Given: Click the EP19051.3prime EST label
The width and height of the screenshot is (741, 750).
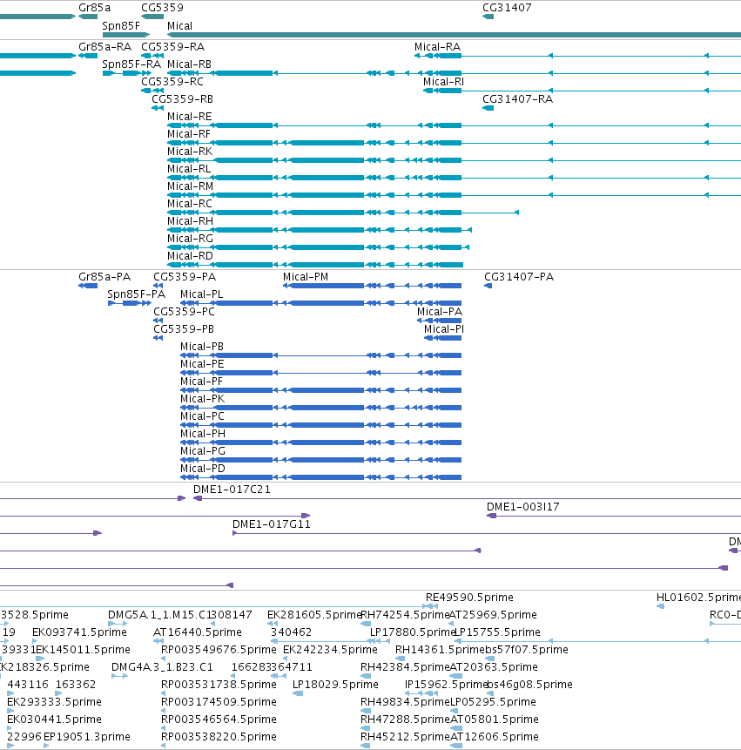Looking at the screenshot, I should coord(87,737).
